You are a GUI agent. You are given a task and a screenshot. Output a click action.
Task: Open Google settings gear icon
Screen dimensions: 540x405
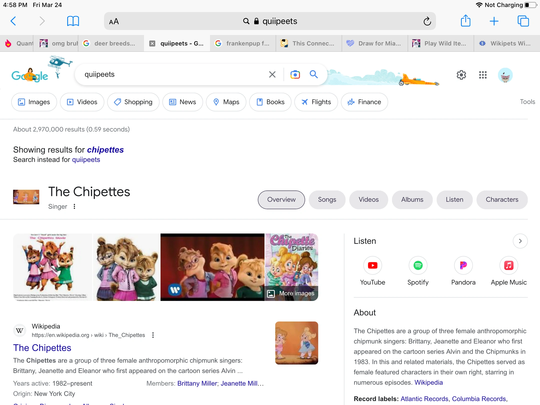[x=461, y=75]
